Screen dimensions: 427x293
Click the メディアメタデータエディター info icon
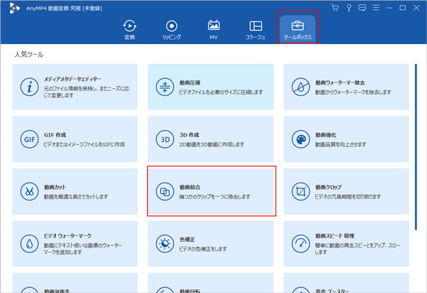(29, 87)
